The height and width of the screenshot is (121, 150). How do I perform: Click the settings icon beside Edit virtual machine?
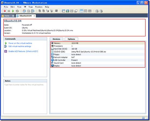point(6,46)
